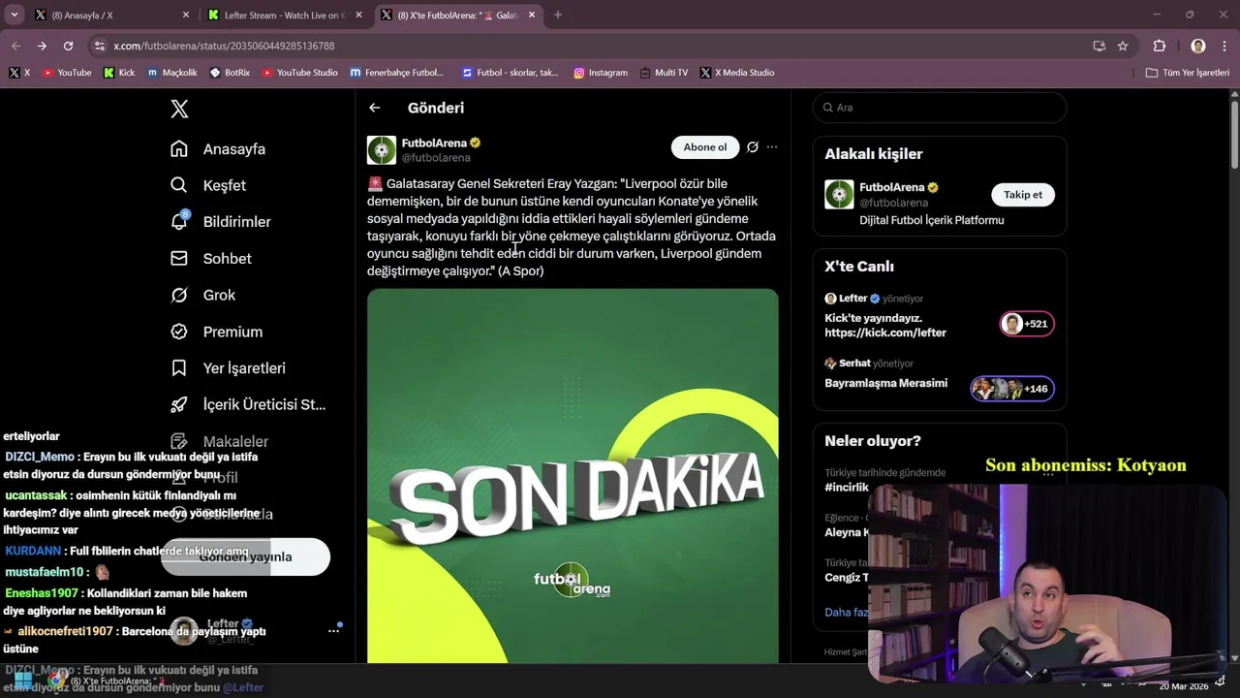Open the +521 listeners on Lefter's live

pyautogui.click(x=1027, y=324)
